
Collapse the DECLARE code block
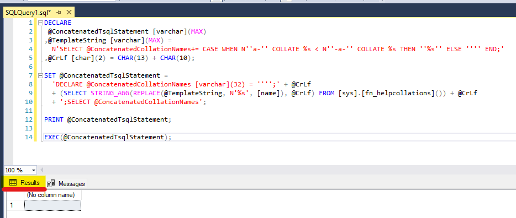point(40,23)
